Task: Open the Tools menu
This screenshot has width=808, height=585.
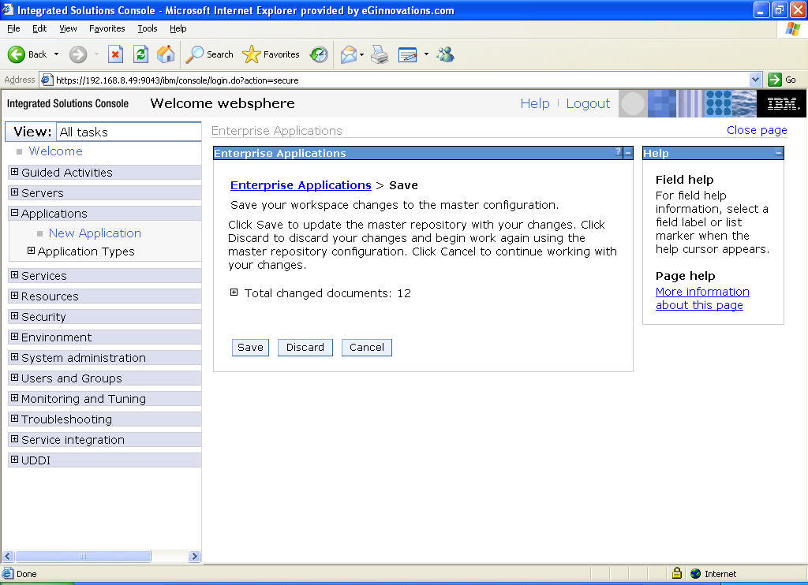Action: [148, 28]
